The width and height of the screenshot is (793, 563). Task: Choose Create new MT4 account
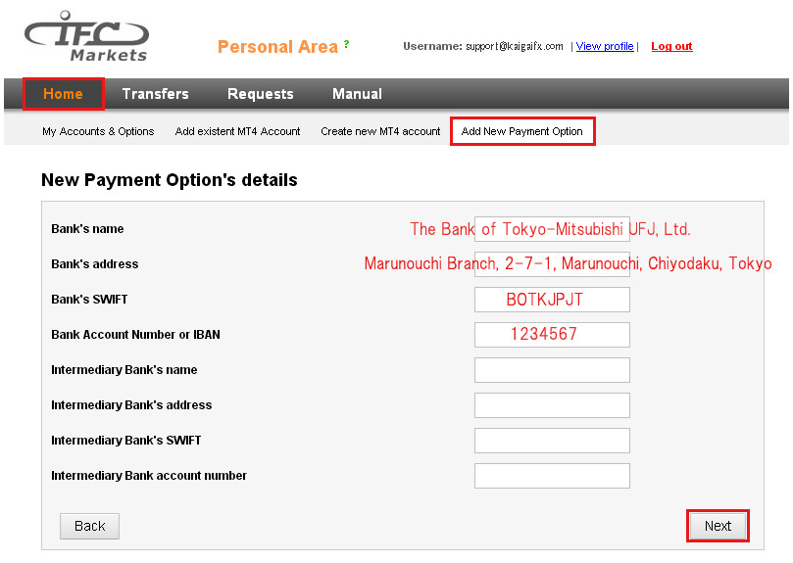(380, 131)
